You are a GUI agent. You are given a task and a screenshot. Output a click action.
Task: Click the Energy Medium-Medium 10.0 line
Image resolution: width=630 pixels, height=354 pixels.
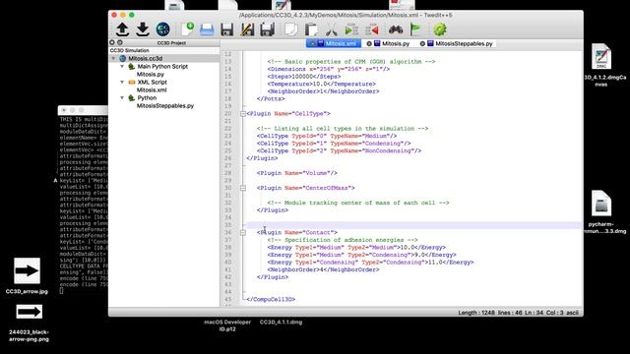click(356, 247)
